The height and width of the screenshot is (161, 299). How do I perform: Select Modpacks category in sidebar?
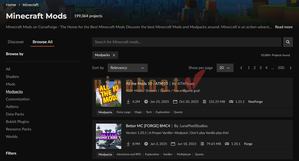(14, 92)
